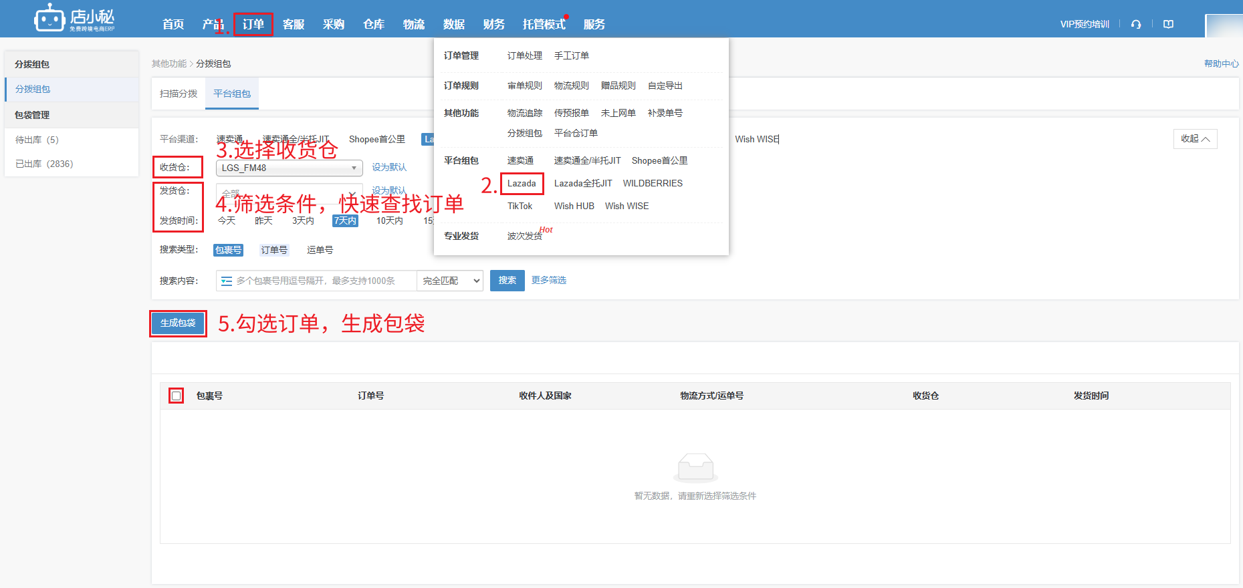This screenshot has width=1243, height=588.
Task: Collapse filters with 收起 button
Action: 1195,139
